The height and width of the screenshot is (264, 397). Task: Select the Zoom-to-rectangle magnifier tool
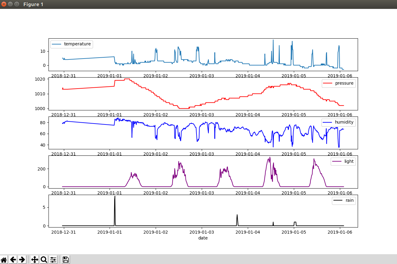pyautogui.click(x=44, y=259)
